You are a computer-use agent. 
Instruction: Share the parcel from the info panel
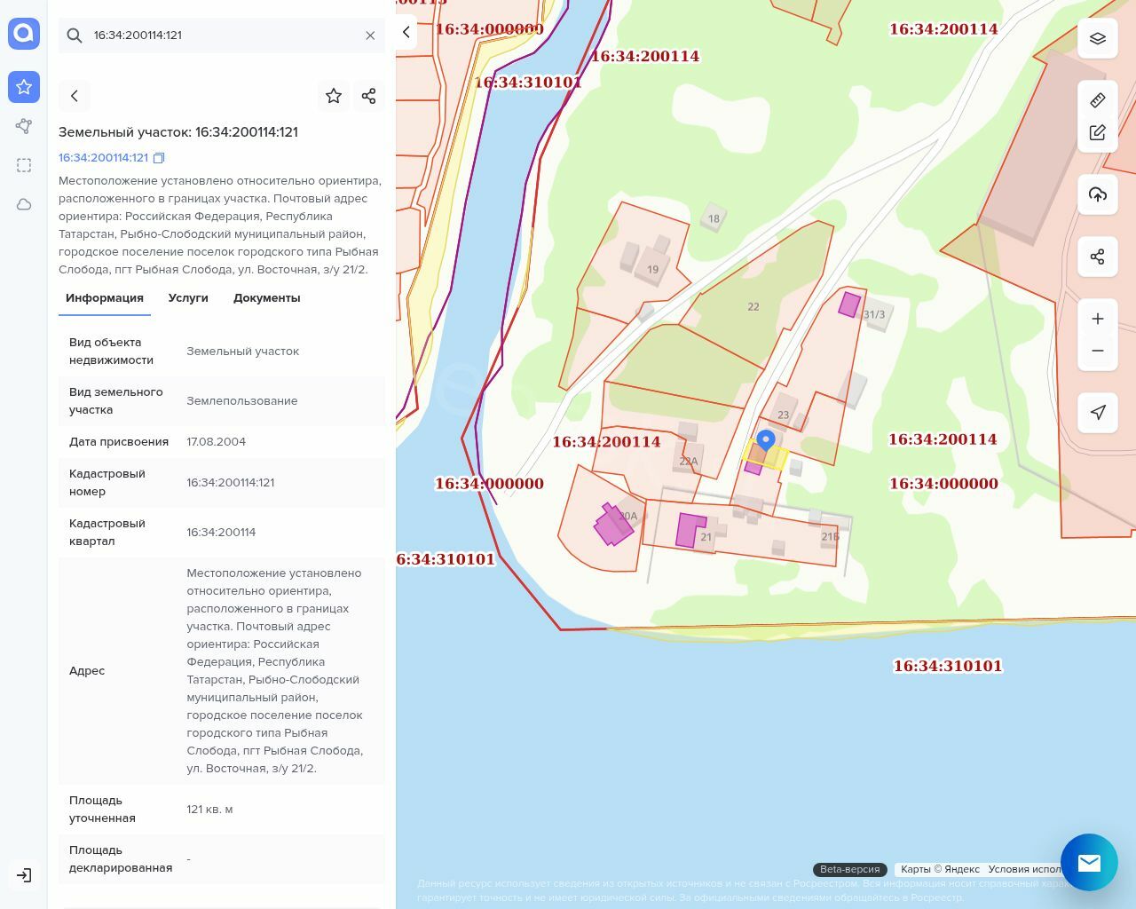(x=369, y=96)
